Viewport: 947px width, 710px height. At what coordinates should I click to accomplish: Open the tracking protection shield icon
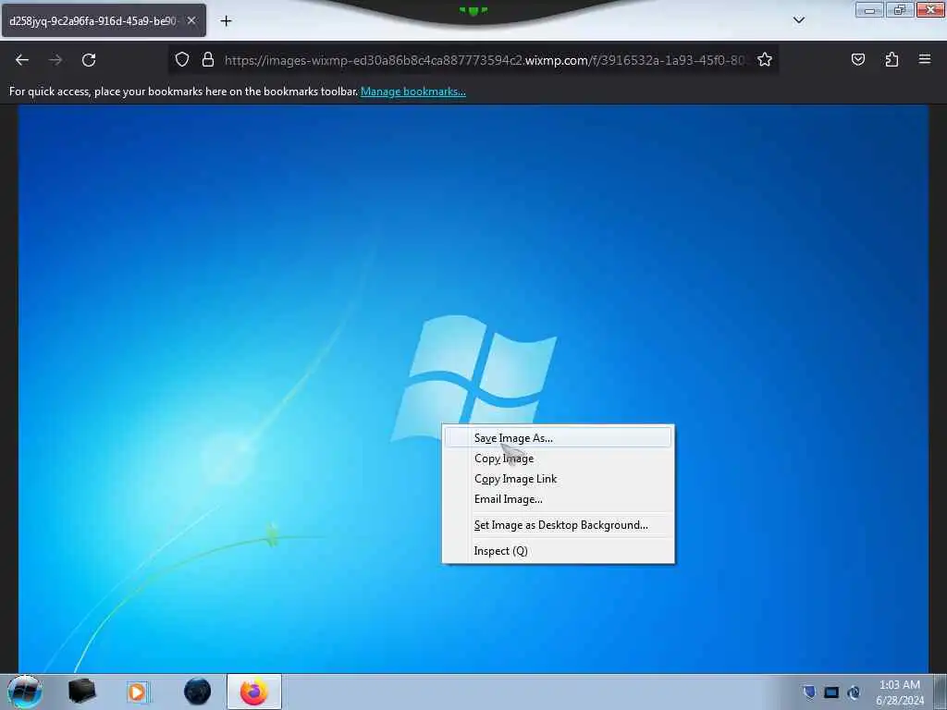182,60
